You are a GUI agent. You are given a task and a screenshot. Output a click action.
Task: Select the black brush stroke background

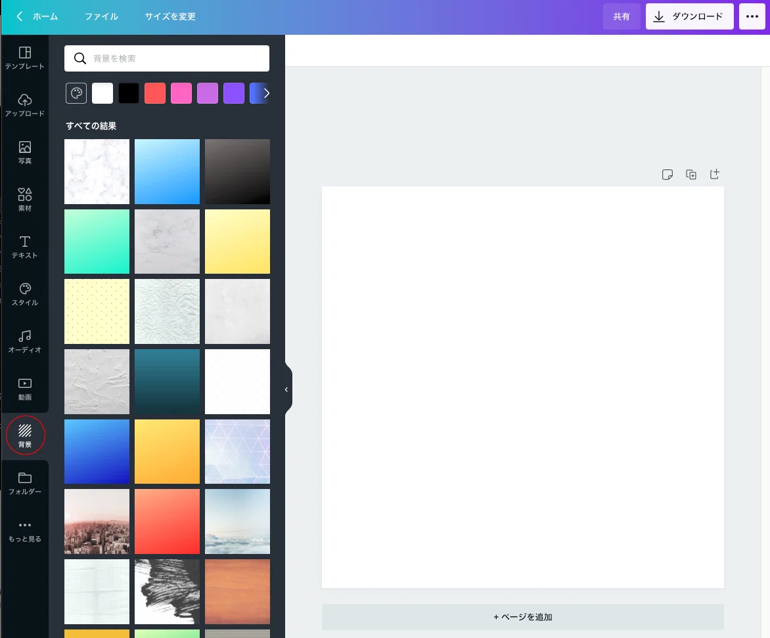coord(167,592)
